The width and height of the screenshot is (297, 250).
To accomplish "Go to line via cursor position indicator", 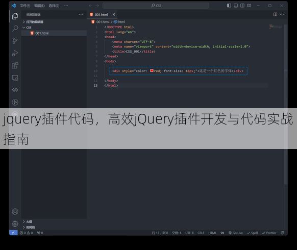I will coord(160,233).
